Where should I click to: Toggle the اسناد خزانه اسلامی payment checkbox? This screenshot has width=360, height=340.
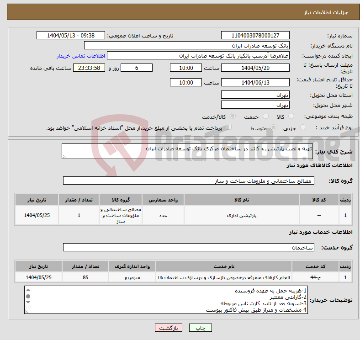229,127
